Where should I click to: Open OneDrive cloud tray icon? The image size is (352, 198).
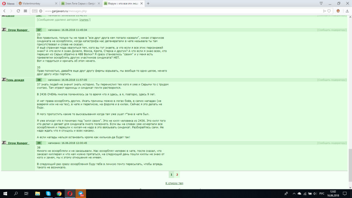click(299, 193)
